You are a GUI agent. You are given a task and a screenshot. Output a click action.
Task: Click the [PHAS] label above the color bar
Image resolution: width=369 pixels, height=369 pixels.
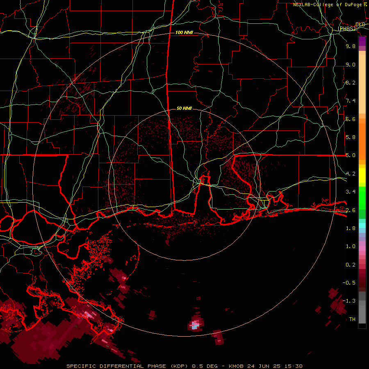346,29
